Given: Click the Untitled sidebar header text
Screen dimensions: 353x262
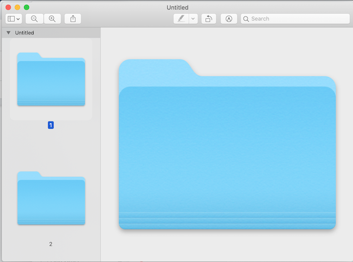Looking at the screenshot, I should (24, 33).
